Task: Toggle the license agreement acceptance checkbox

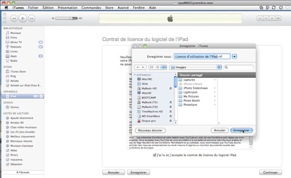Action: (154, 155)
